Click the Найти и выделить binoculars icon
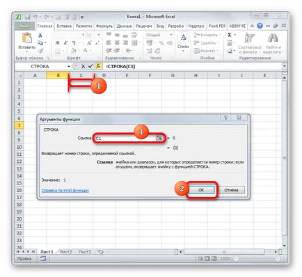Image resolution: width=302 pixels, height=277 pixels. [273, 38]
